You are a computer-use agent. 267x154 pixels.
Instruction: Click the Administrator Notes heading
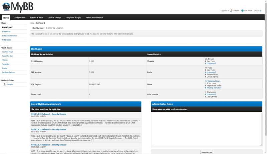(163, 104)
